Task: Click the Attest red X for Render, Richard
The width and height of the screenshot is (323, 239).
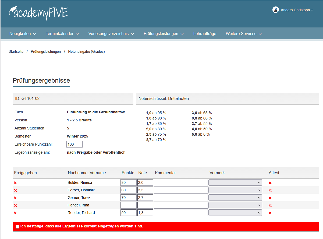Action: click(270, 213)
